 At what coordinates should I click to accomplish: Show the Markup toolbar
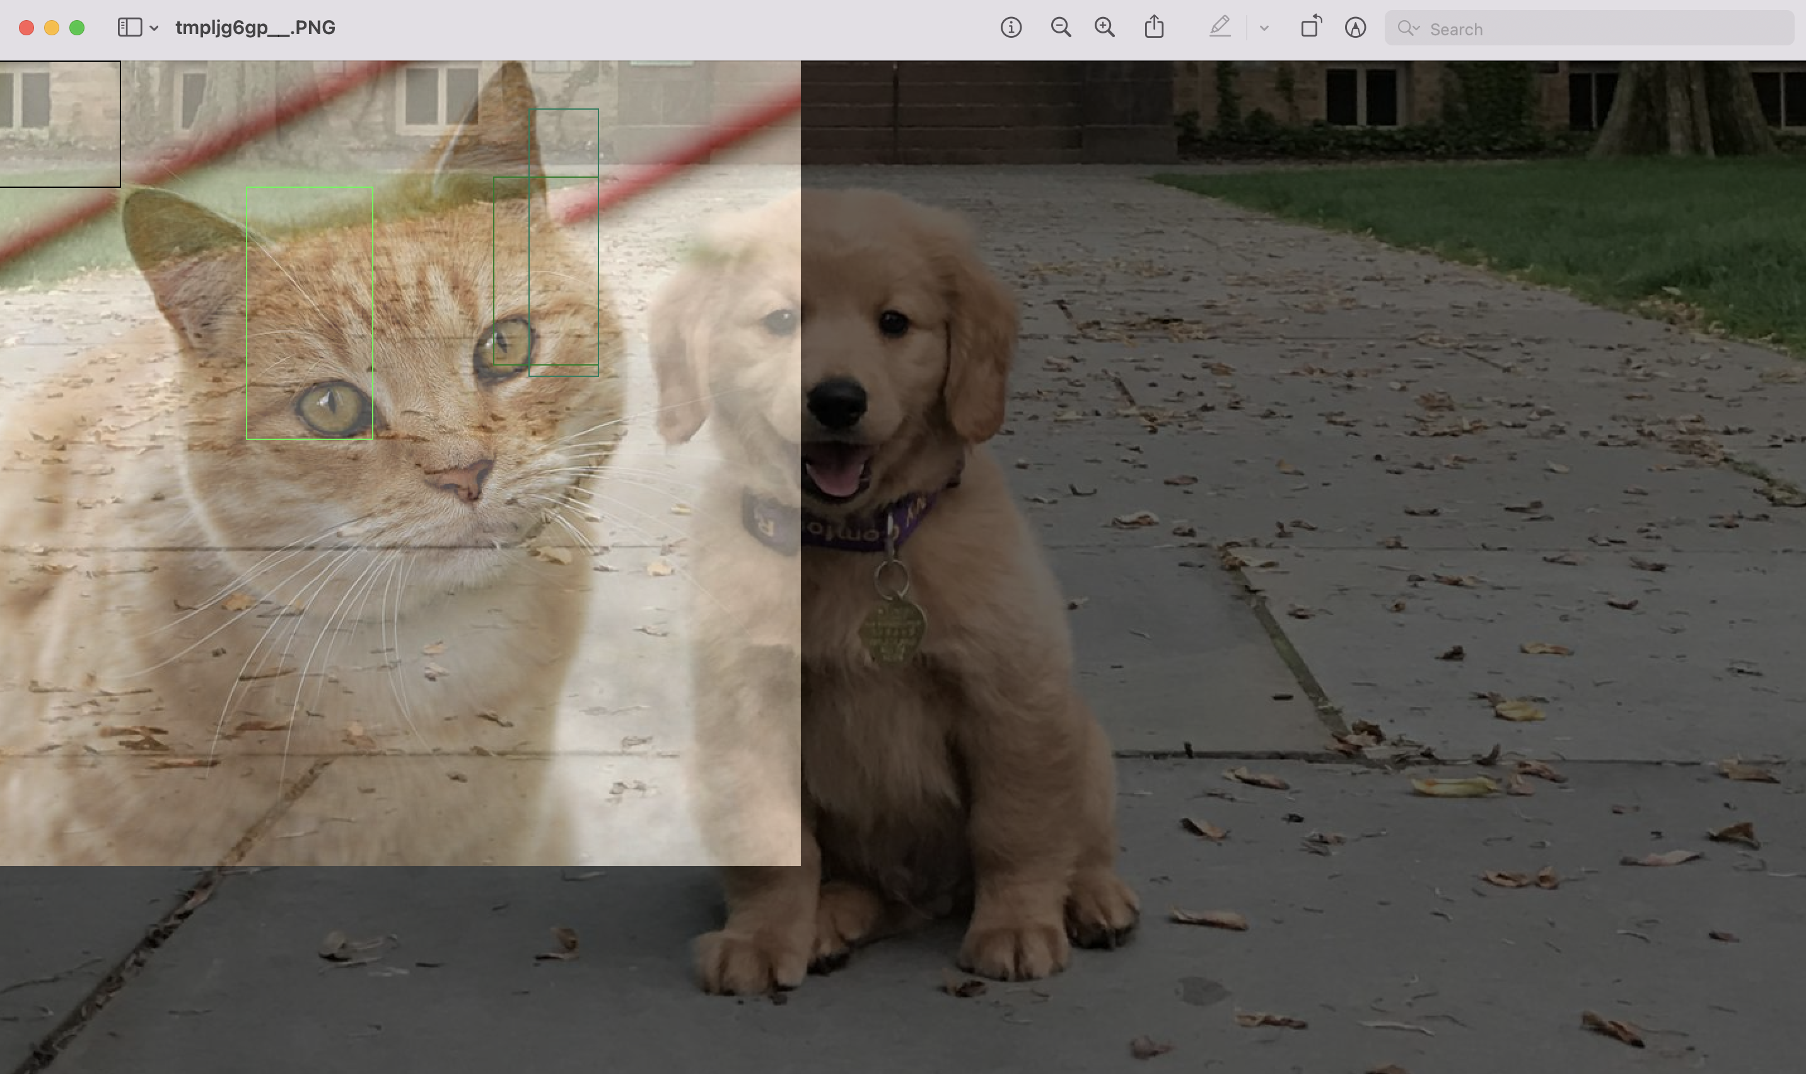coord(1220,26)
